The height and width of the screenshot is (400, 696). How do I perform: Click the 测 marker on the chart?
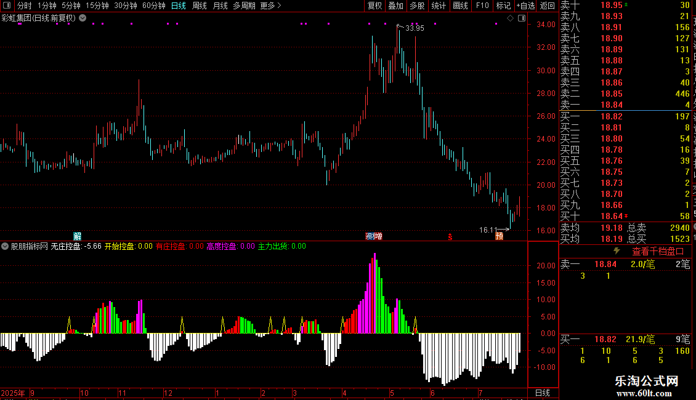[x=370, y=236]
